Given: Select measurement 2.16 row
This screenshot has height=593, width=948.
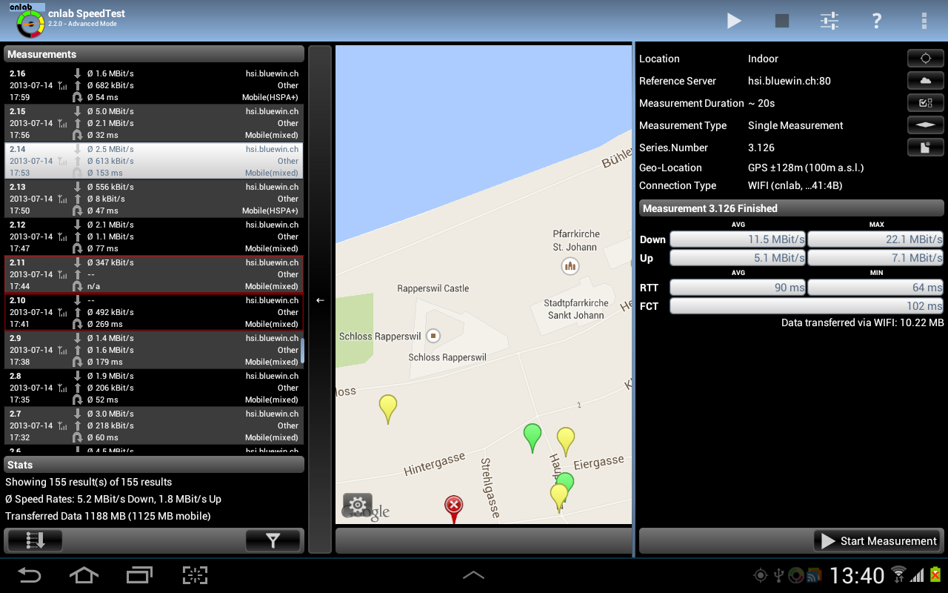Looking at the screenshot, I should click(x=154, y=85).
